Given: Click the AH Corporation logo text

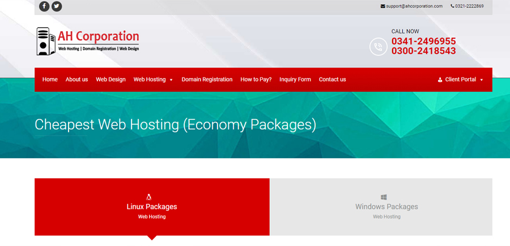Looking at the screenshot, I should [99, 36].
